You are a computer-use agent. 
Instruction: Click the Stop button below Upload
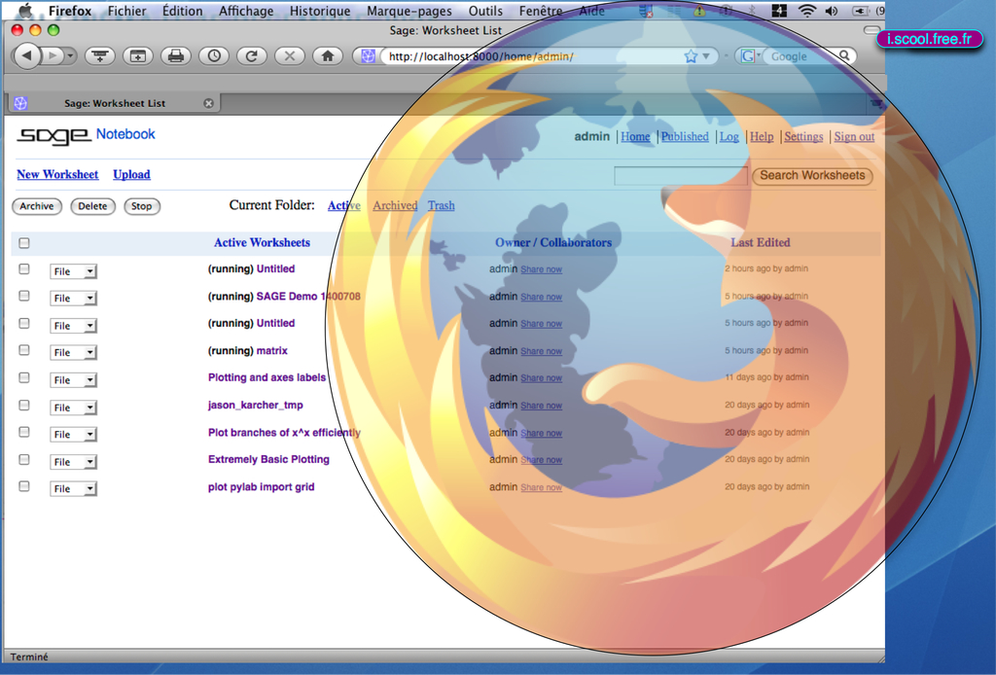(142, 206)
